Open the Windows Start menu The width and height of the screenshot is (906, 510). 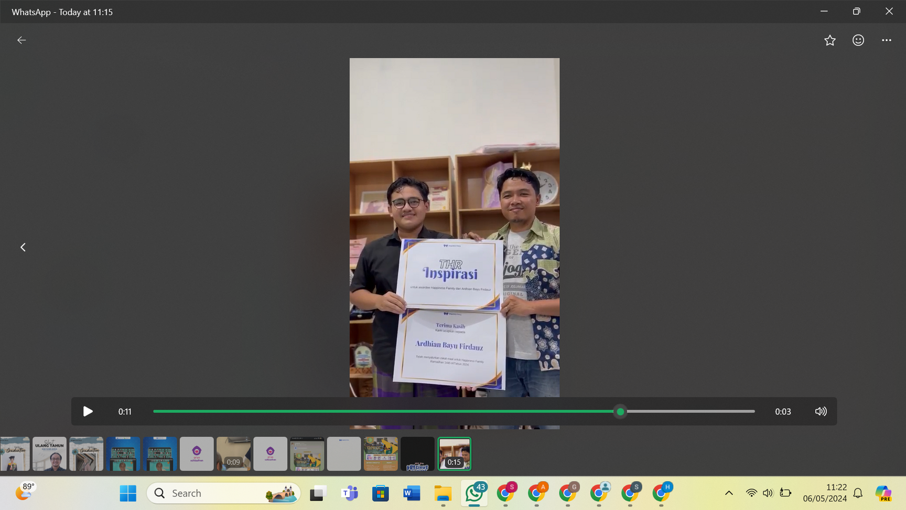click(x=128, y=493)
